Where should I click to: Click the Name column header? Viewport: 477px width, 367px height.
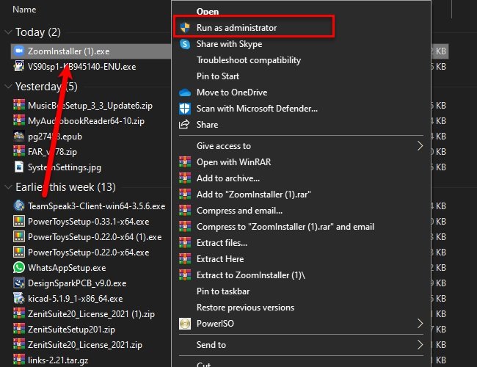point(24,10)
